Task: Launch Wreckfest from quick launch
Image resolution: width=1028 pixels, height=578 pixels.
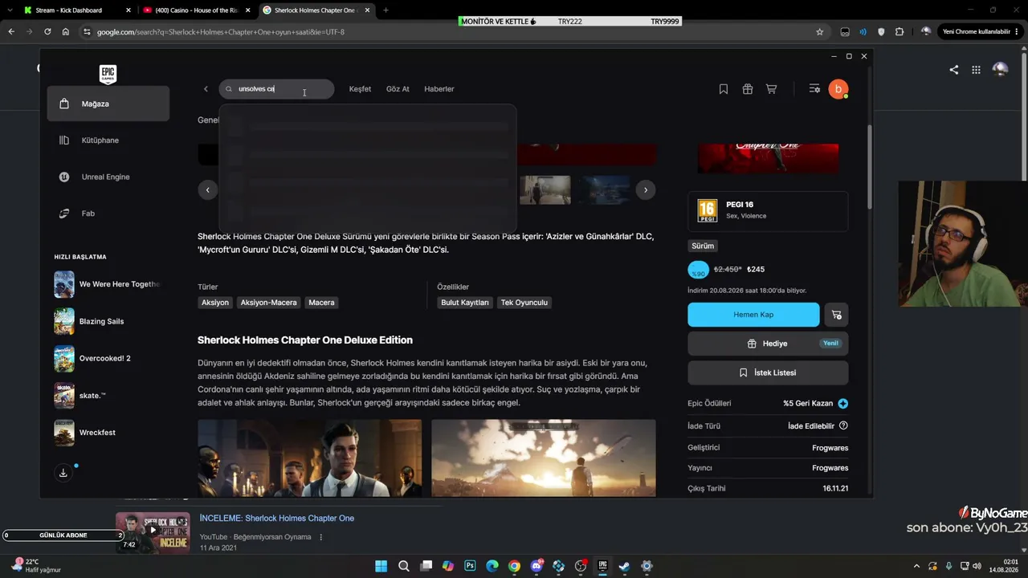Action: [108, 433]
